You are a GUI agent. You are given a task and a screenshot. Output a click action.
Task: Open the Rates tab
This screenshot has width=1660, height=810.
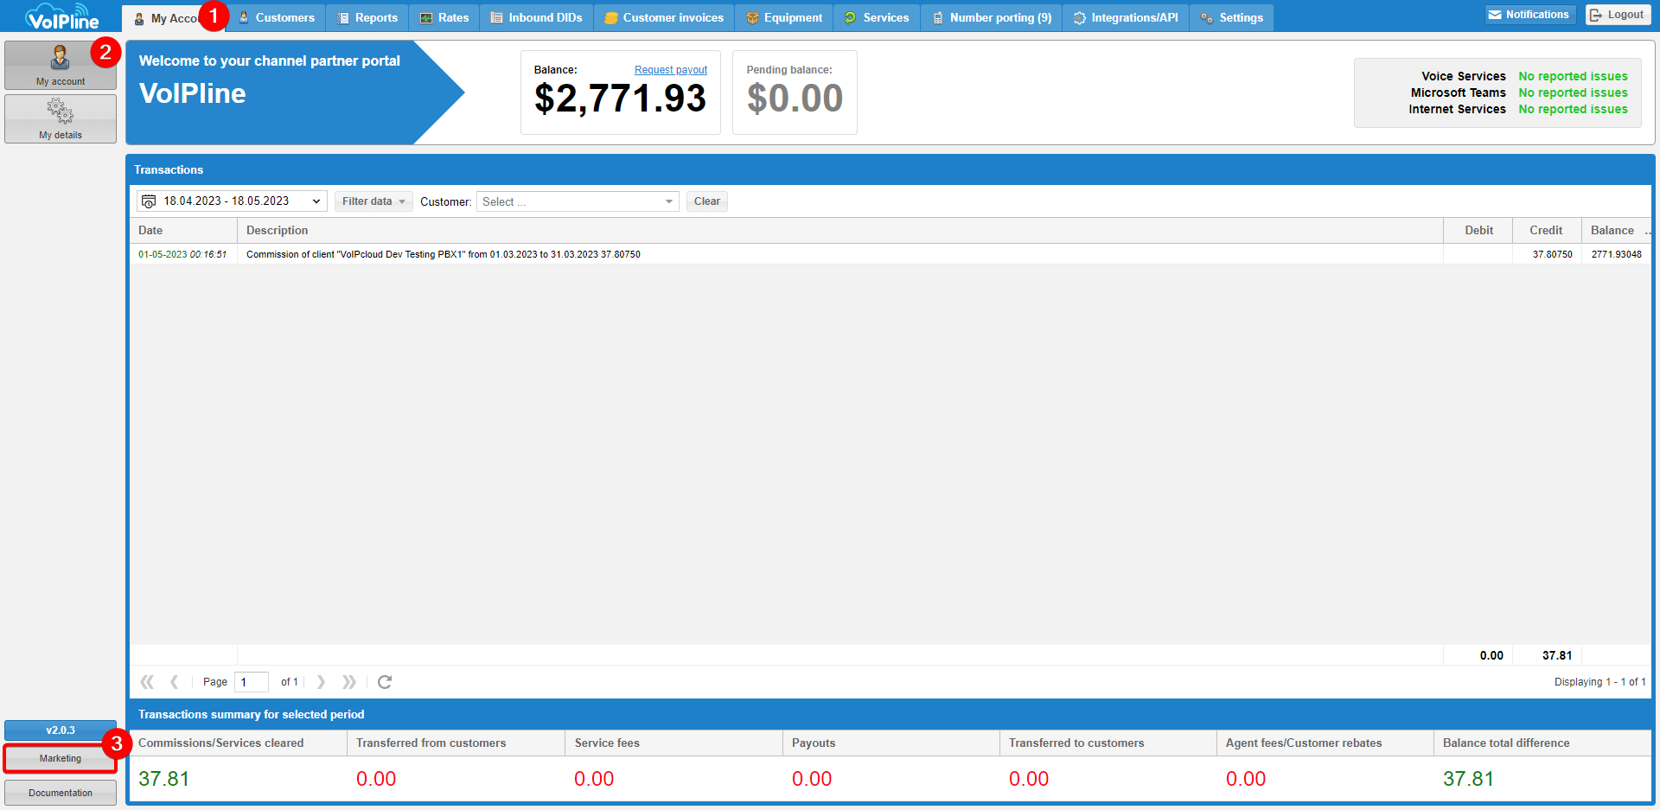coord(444,17)
